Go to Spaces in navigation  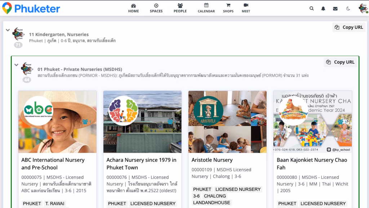tap(156, 8)
